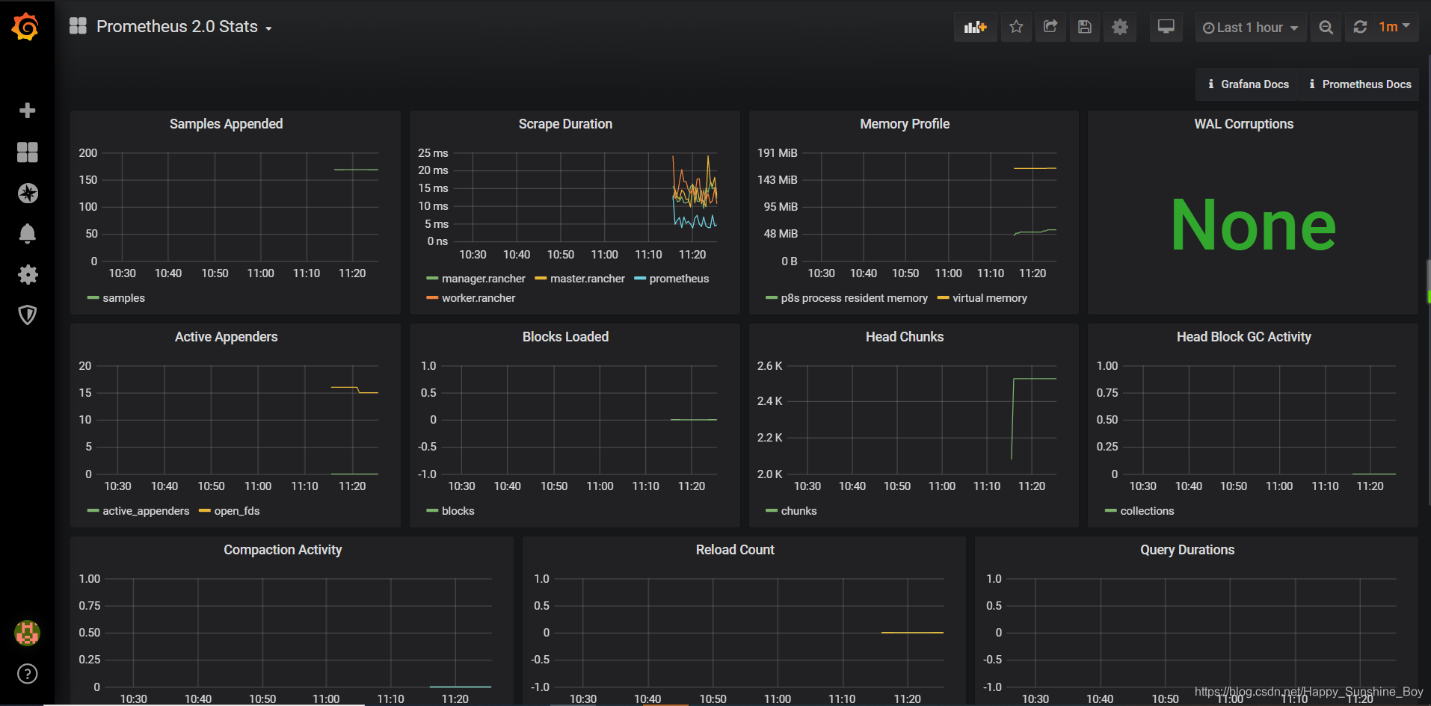Viewport: 1431px width, 706px height.
Task: Click the 2.6 K axis label in Head Chunks
Action: tap(769, 366)
